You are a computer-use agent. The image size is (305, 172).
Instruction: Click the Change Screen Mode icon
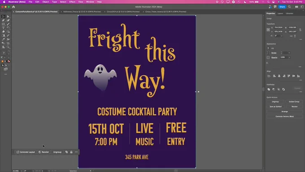[x=6, y=69]
